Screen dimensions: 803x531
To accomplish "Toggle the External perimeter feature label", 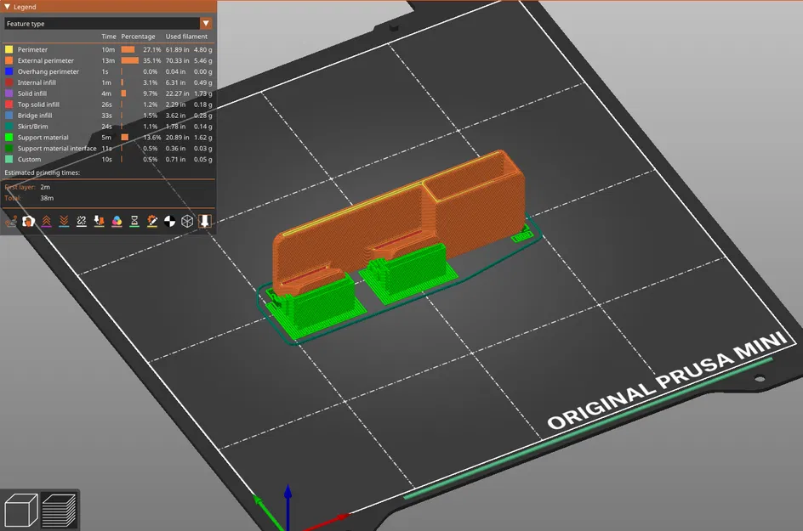I will 46,60.
